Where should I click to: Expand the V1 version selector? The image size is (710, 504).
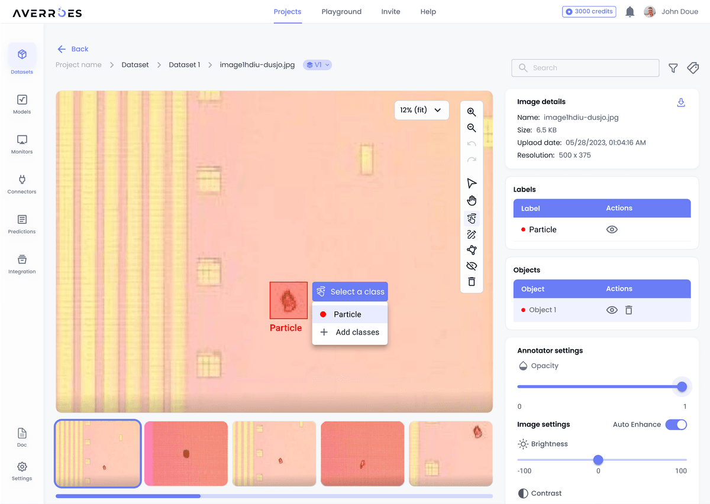(x=317, y=64)
